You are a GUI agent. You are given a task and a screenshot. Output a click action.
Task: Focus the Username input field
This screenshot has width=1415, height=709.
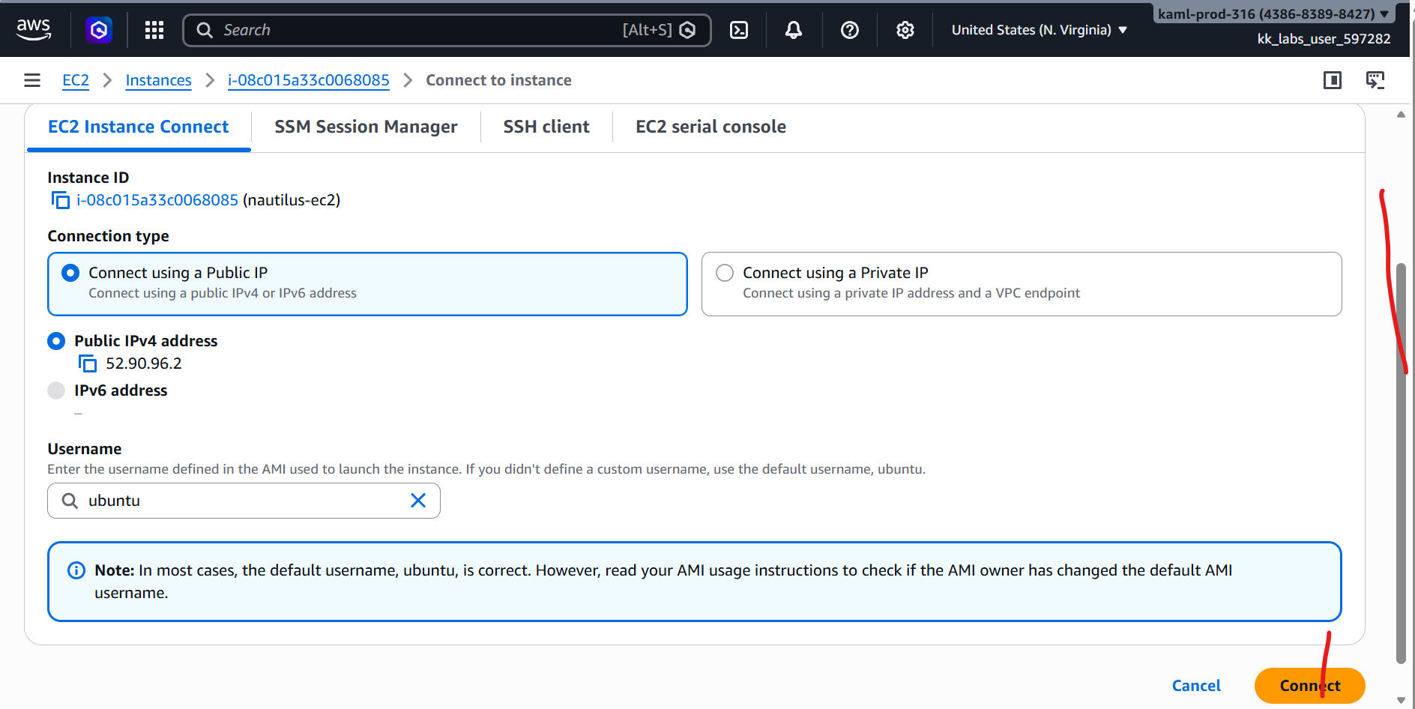[244, 501]
